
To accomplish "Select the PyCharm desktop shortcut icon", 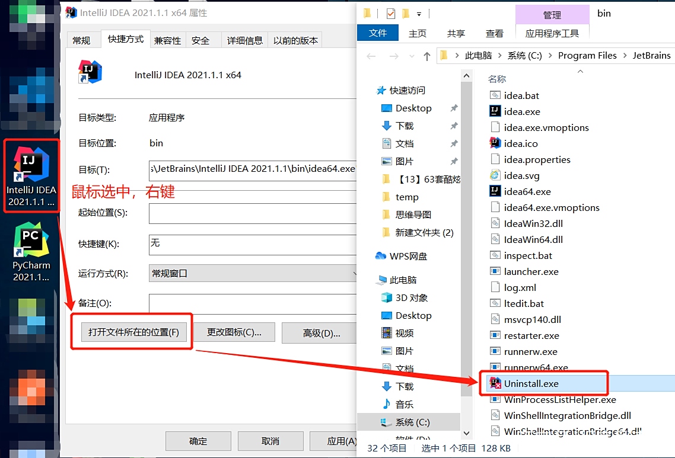I will pos(31,239).
